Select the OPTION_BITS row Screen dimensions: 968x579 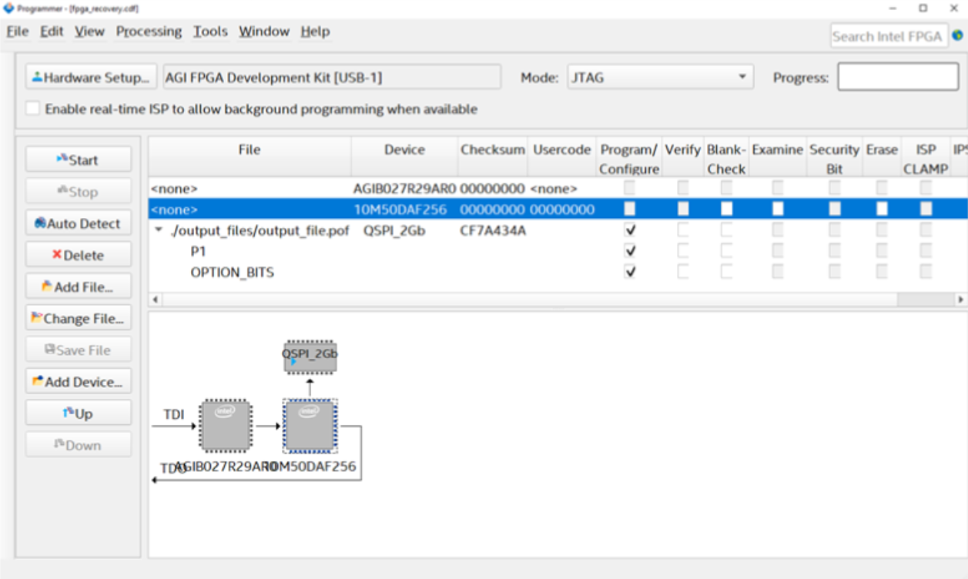click(x=558, y=272)
